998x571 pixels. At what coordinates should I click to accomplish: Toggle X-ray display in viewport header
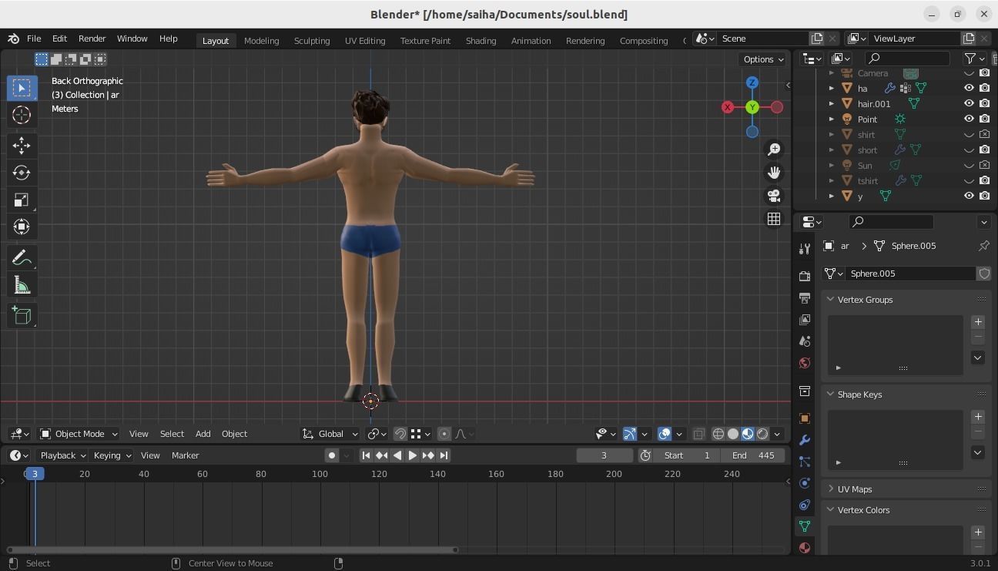(698, 434)
